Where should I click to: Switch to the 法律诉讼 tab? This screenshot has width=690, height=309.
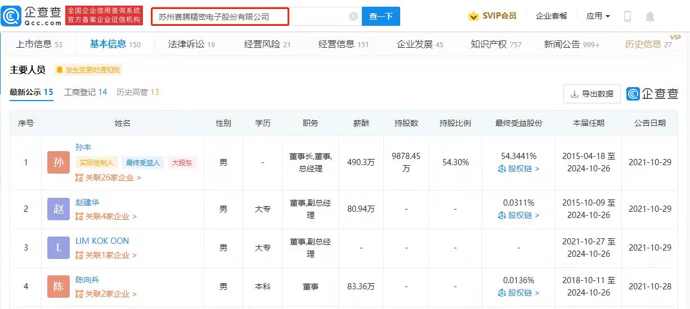click(191, 44)
